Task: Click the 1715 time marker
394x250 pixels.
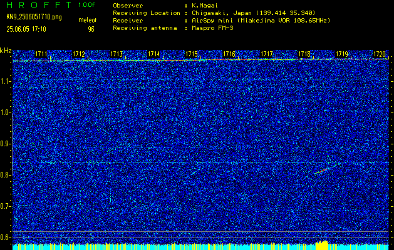Action: click(192, 54)
